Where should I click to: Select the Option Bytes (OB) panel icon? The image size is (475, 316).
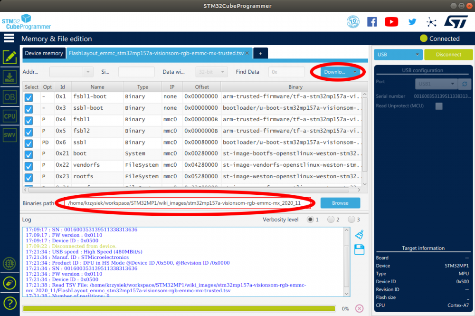click(x=9, y=97)
